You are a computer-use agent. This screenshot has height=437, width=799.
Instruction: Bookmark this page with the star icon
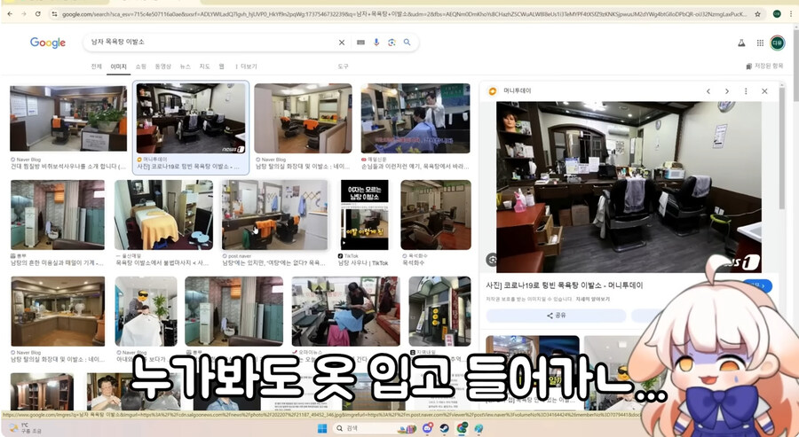click(x=758, y=14)
